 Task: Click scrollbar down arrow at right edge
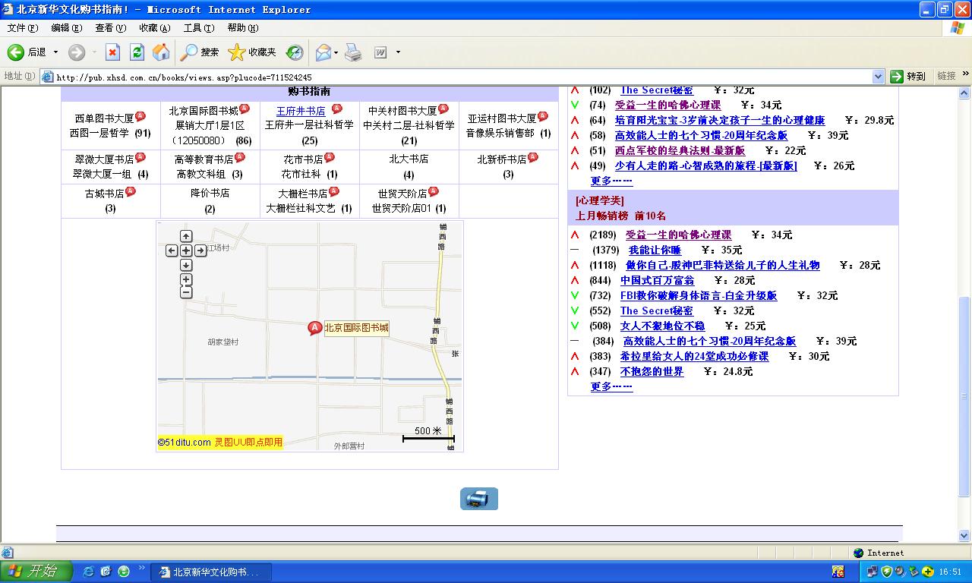coord(965,535)
